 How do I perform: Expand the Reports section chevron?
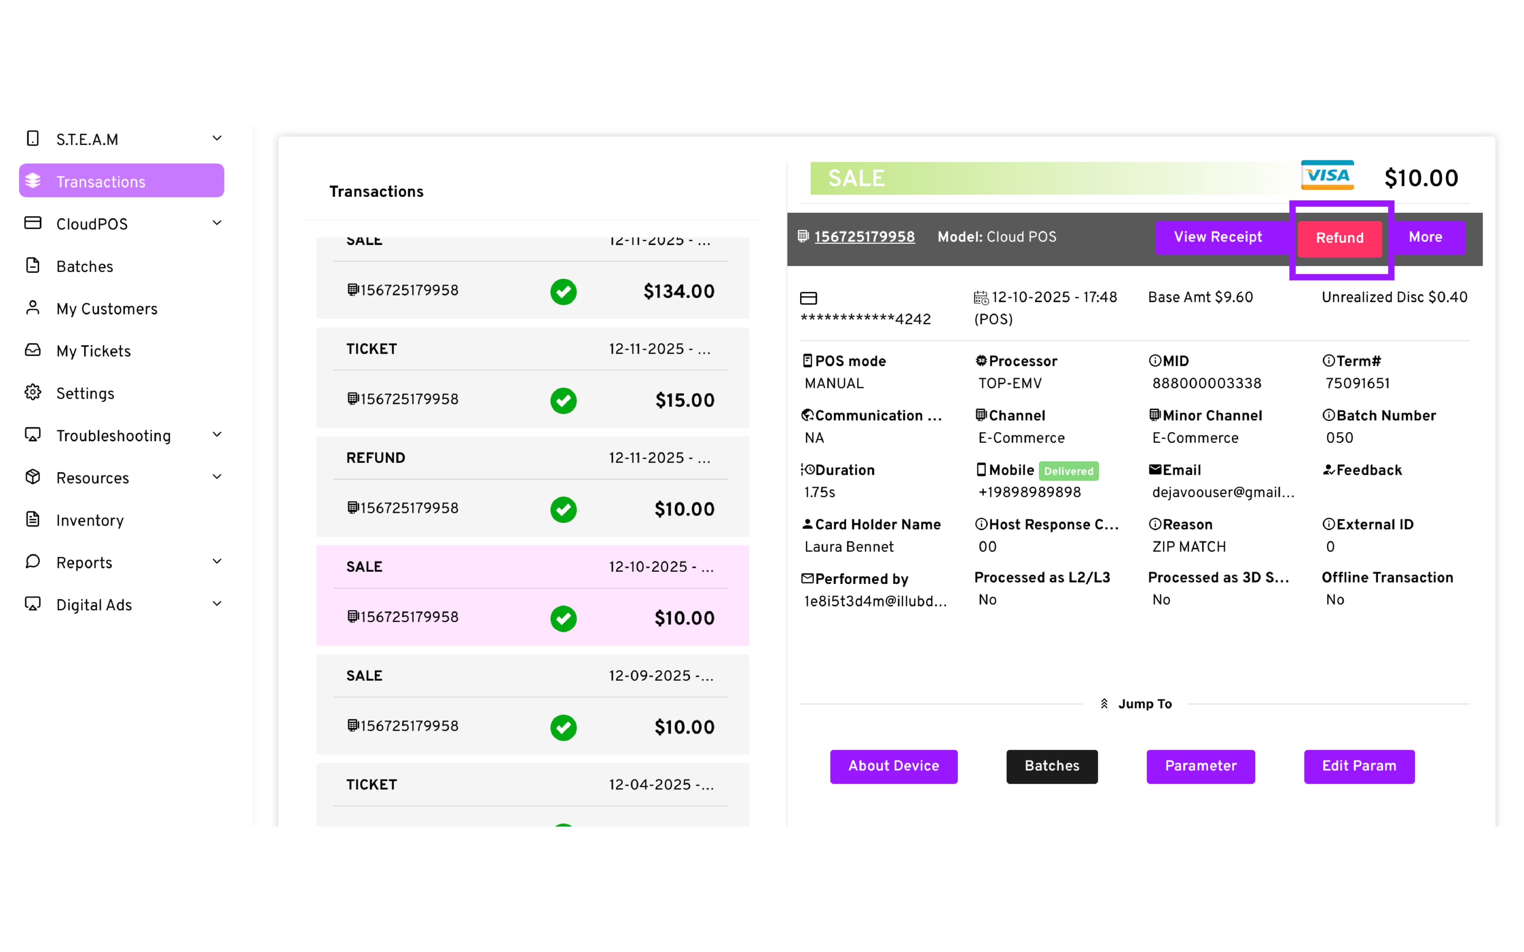pos(217,562)
